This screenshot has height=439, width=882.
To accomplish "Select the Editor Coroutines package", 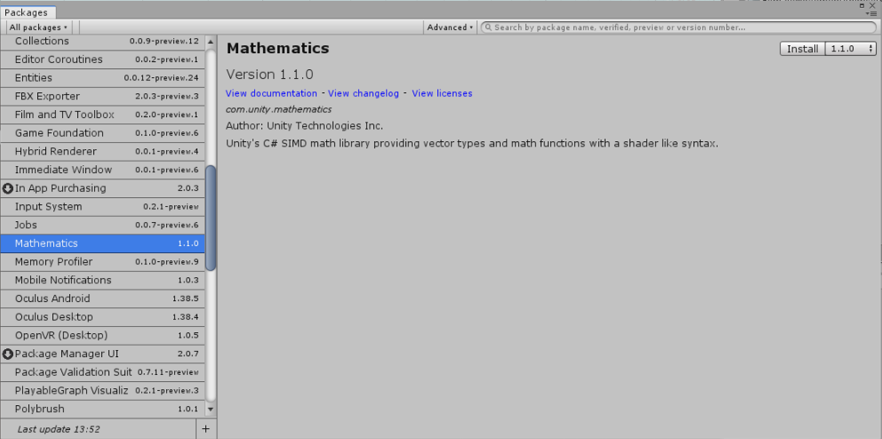I will pyautogui.click(x=102, y=60).
